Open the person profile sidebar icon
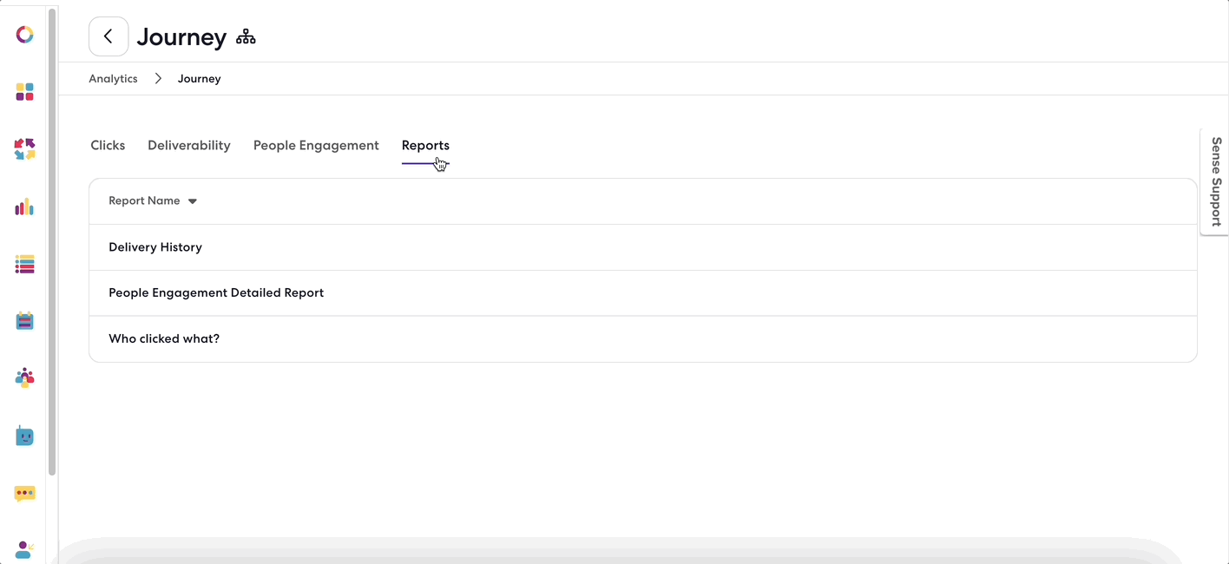This screenshot has height=564, width=1229. tap(24, 549)
